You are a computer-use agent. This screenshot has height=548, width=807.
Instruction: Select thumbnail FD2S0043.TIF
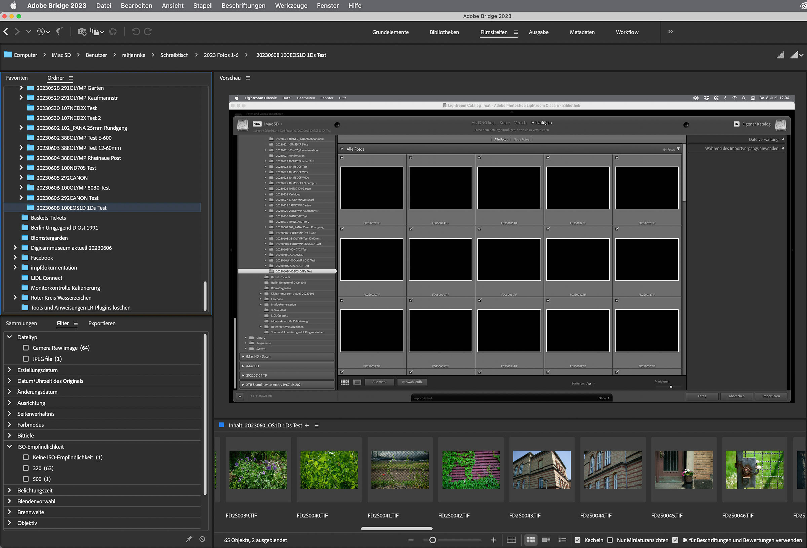(x=542, y=470)
